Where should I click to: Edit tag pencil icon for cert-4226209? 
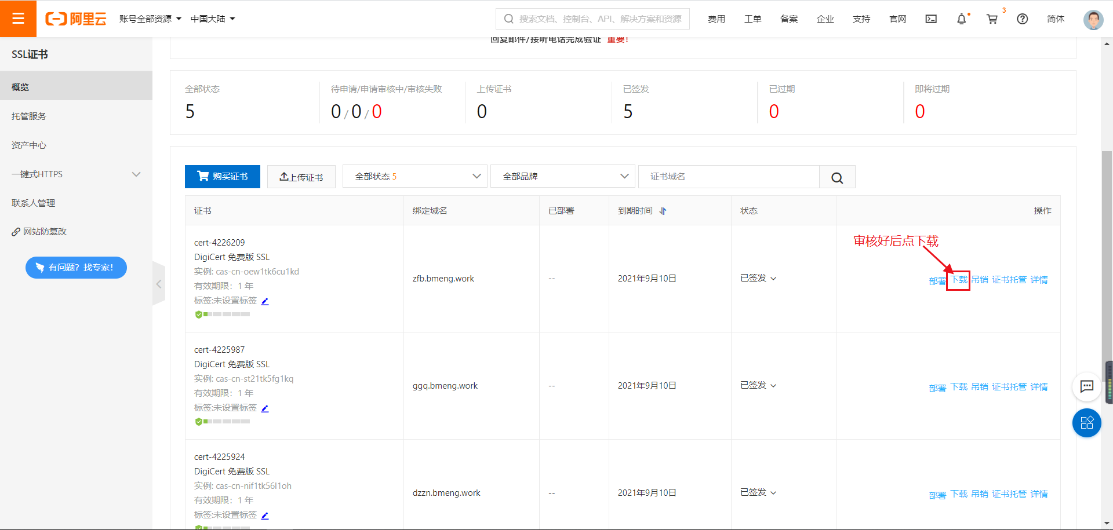click(x=265, y=301)
